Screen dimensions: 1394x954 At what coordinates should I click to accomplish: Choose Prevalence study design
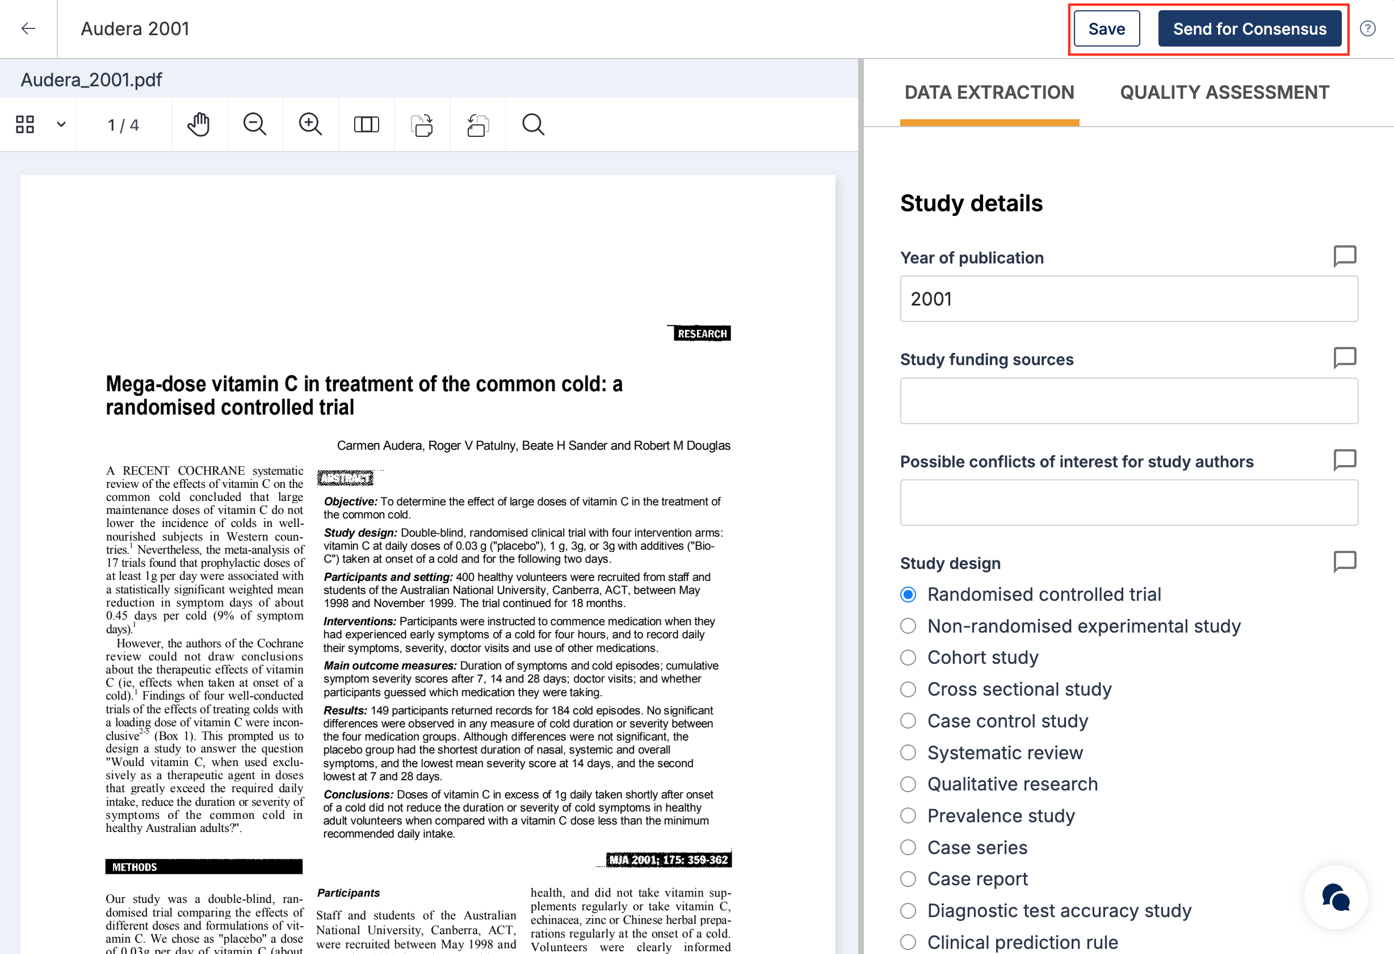coord(908,816)
